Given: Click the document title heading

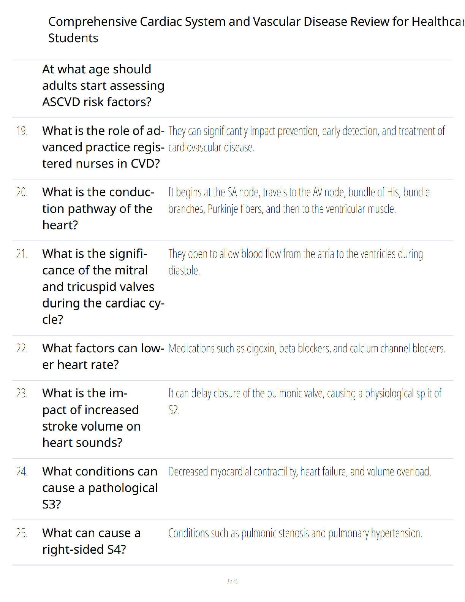Looking at the screenshot, I should coord(256,30).
